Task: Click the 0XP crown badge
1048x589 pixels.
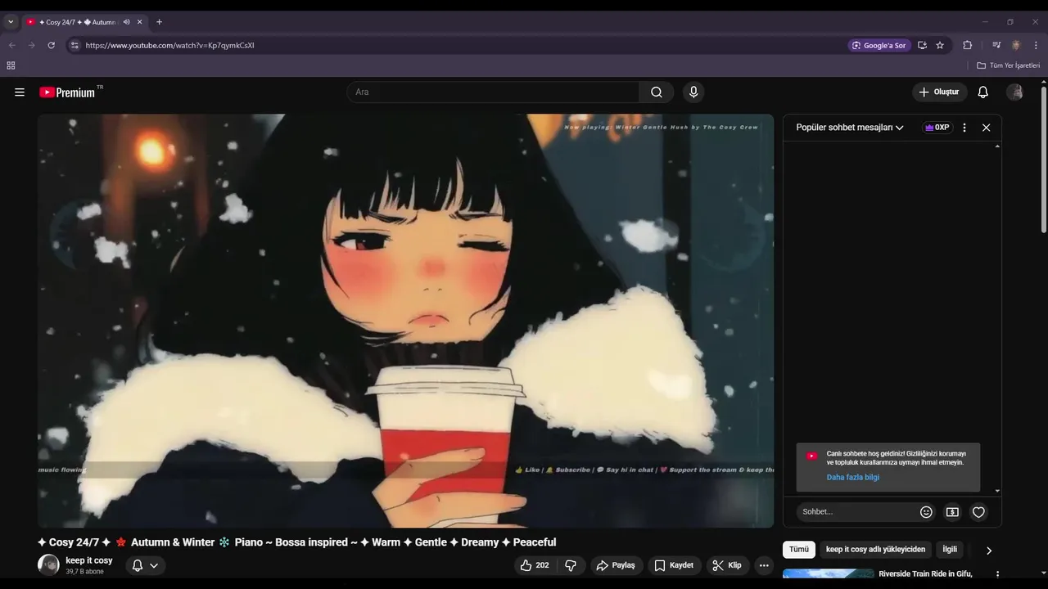Action: (937, 128)
